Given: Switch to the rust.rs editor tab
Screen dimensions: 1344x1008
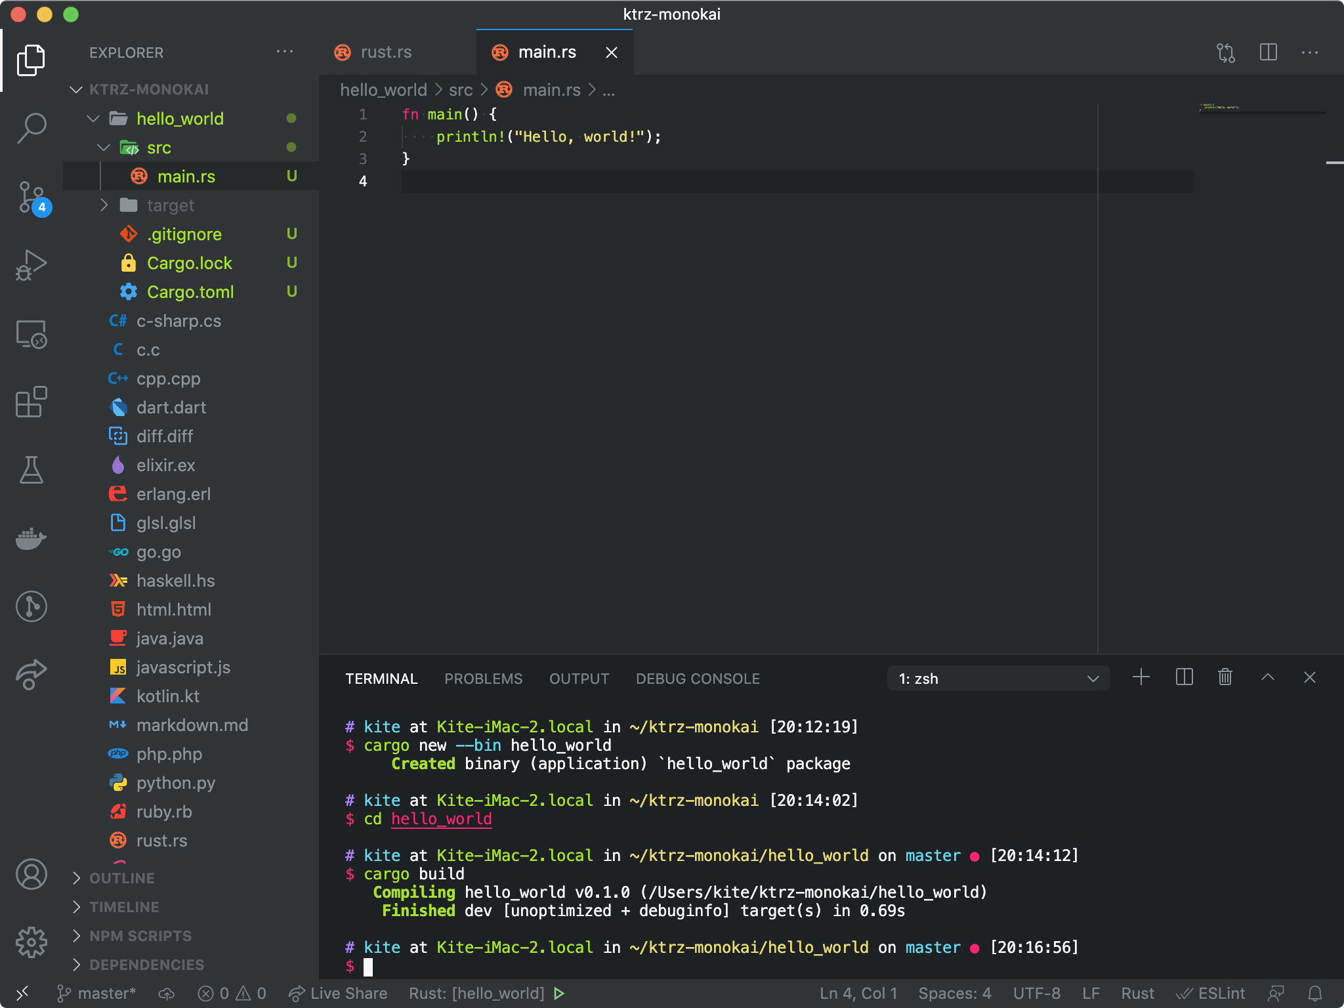Looking at the screenshot, I should (385, 52).
